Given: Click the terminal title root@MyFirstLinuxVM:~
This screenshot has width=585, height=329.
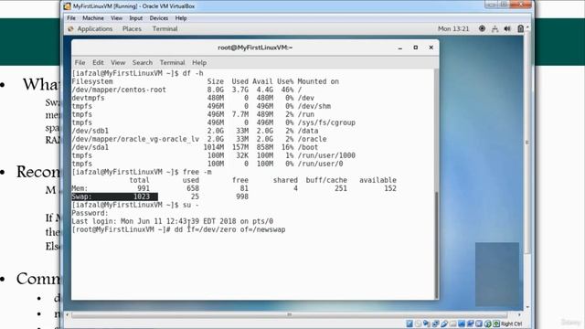Looking at the screenshot, I should tap(255, 48).
